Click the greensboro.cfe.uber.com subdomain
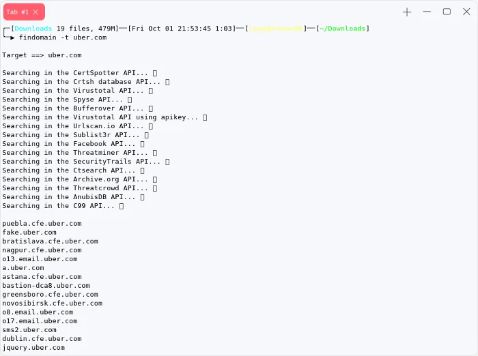Image resolution: width=478 pixels, height=356 pixels. [51, 295]
